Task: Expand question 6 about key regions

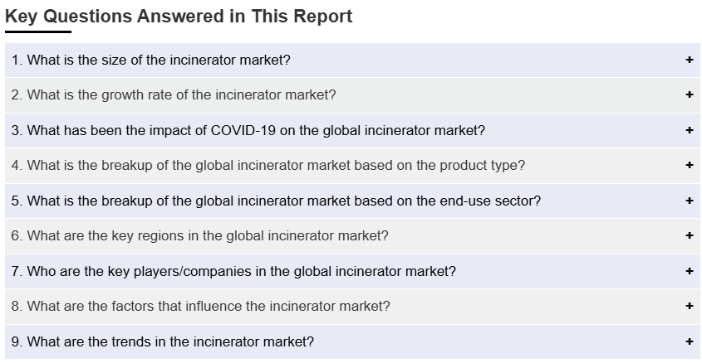Action: coord(352,236)
